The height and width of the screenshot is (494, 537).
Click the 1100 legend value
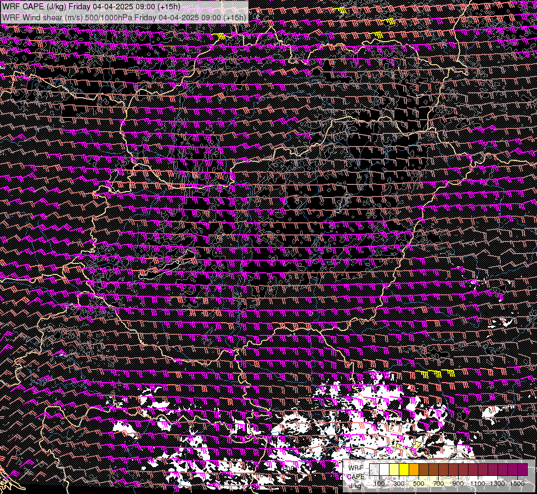point(478,484)
